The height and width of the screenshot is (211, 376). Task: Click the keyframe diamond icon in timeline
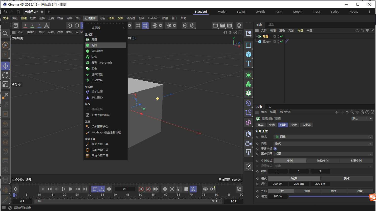pos(16,189)
